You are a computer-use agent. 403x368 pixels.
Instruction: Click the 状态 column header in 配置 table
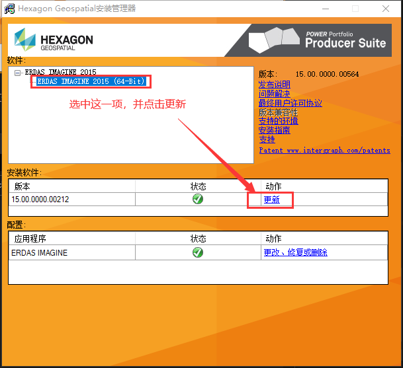[x=198, y=239]
